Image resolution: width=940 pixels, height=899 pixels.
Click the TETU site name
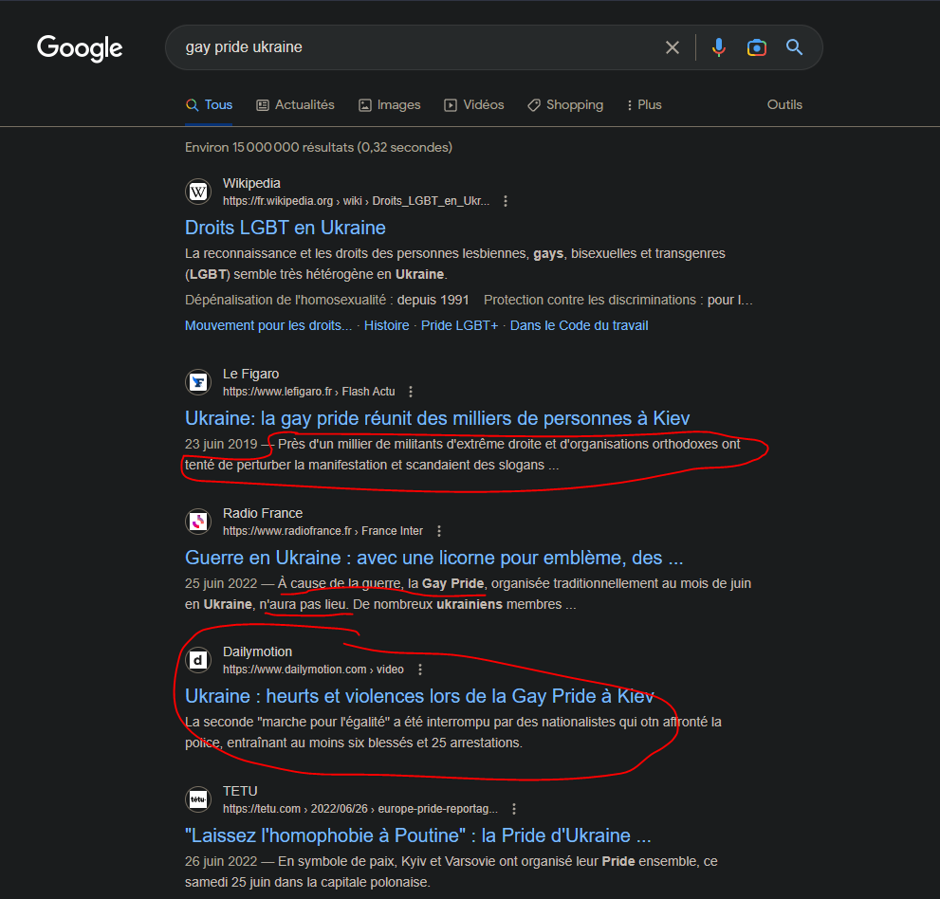pyautogui.click(x=240, y=791)
